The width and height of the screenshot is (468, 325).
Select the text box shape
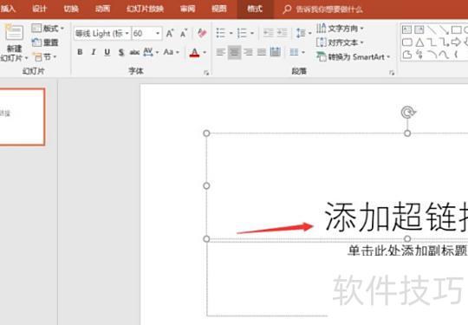pyautogui.click(x=406, y=29)
